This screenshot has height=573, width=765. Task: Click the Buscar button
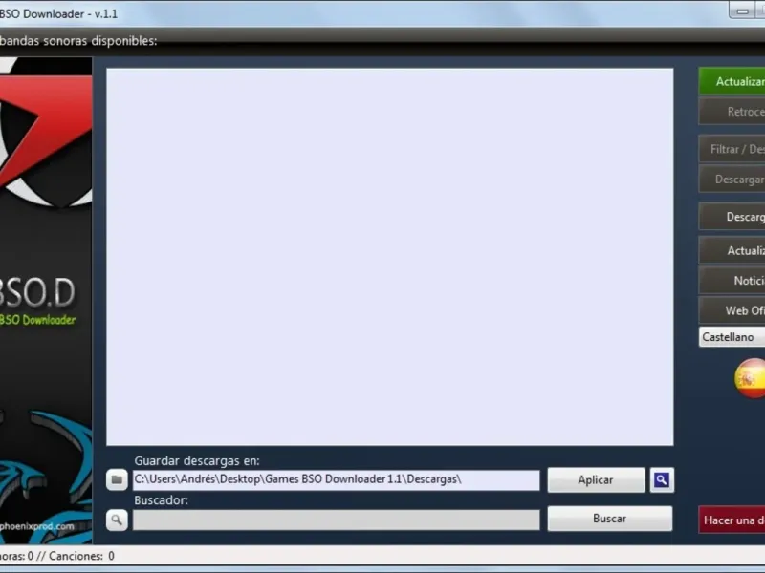pyautogui.click(x=609, y=519)
